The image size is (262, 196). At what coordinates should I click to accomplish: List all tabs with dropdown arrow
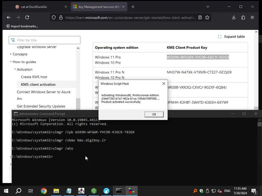(208, 7)
